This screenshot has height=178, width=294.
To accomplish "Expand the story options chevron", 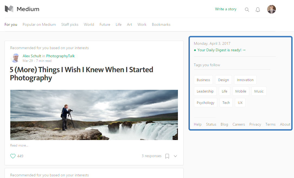I will [x=175, y=156].
